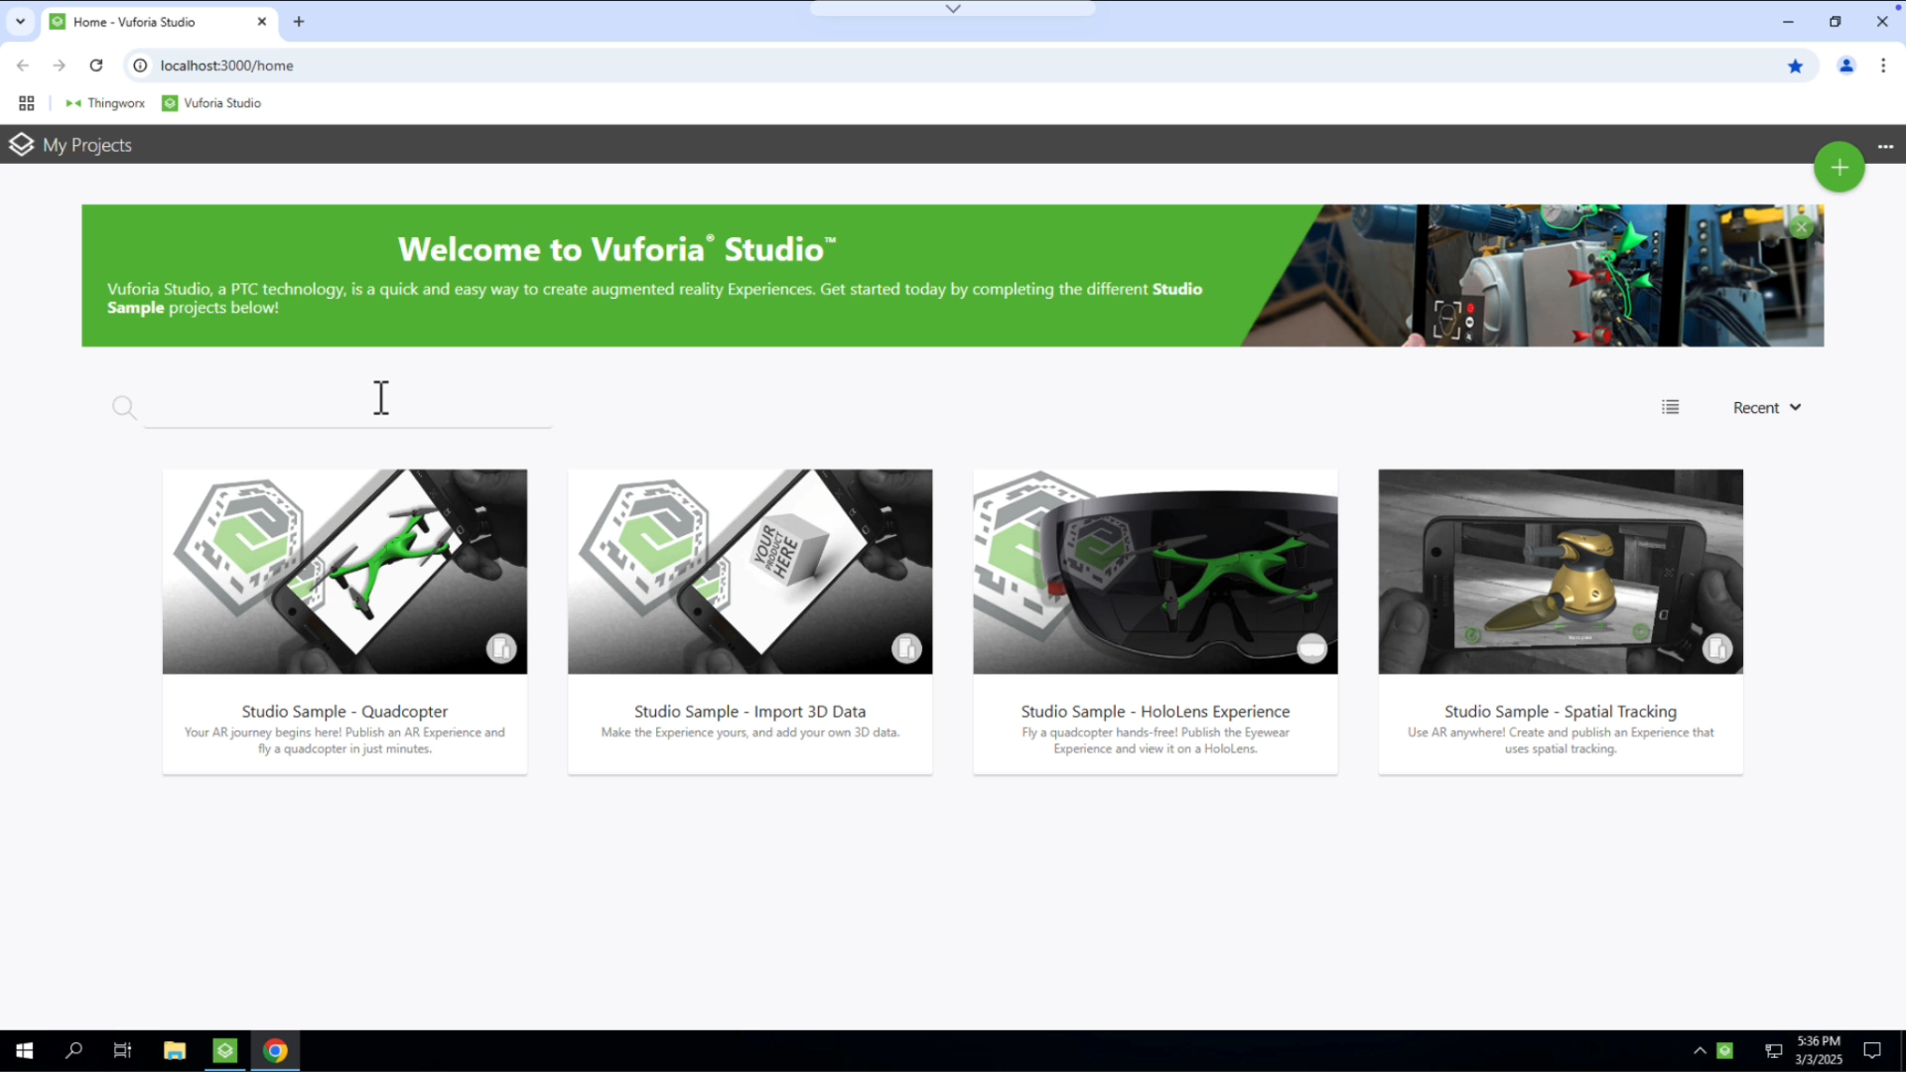This screenshot has height=1072, width=1906.
Task: Open the Recent sort dropdown
Action: [x=1767, y=408]
